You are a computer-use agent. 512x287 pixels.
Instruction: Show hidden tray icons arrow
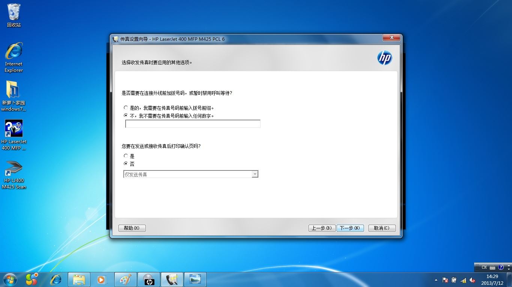(x=436, y=280)
